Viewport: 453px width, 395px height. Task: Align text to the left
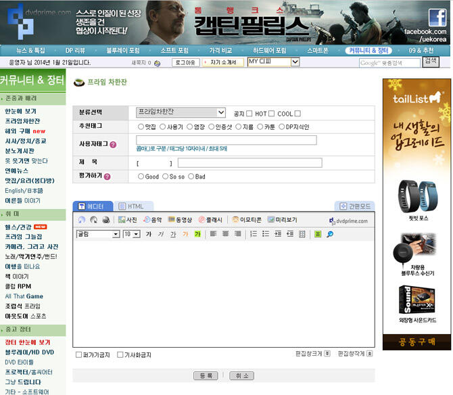click(x=213, y=234)
